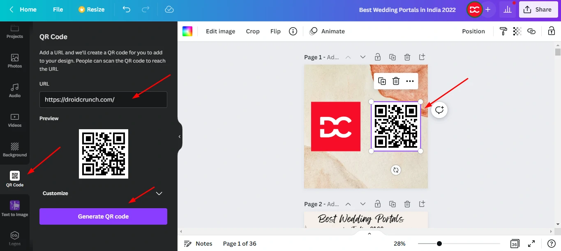Delete Page 1 with trash icon
The image size is (561, 251).
pyautogui.click(x=407, y=57)
